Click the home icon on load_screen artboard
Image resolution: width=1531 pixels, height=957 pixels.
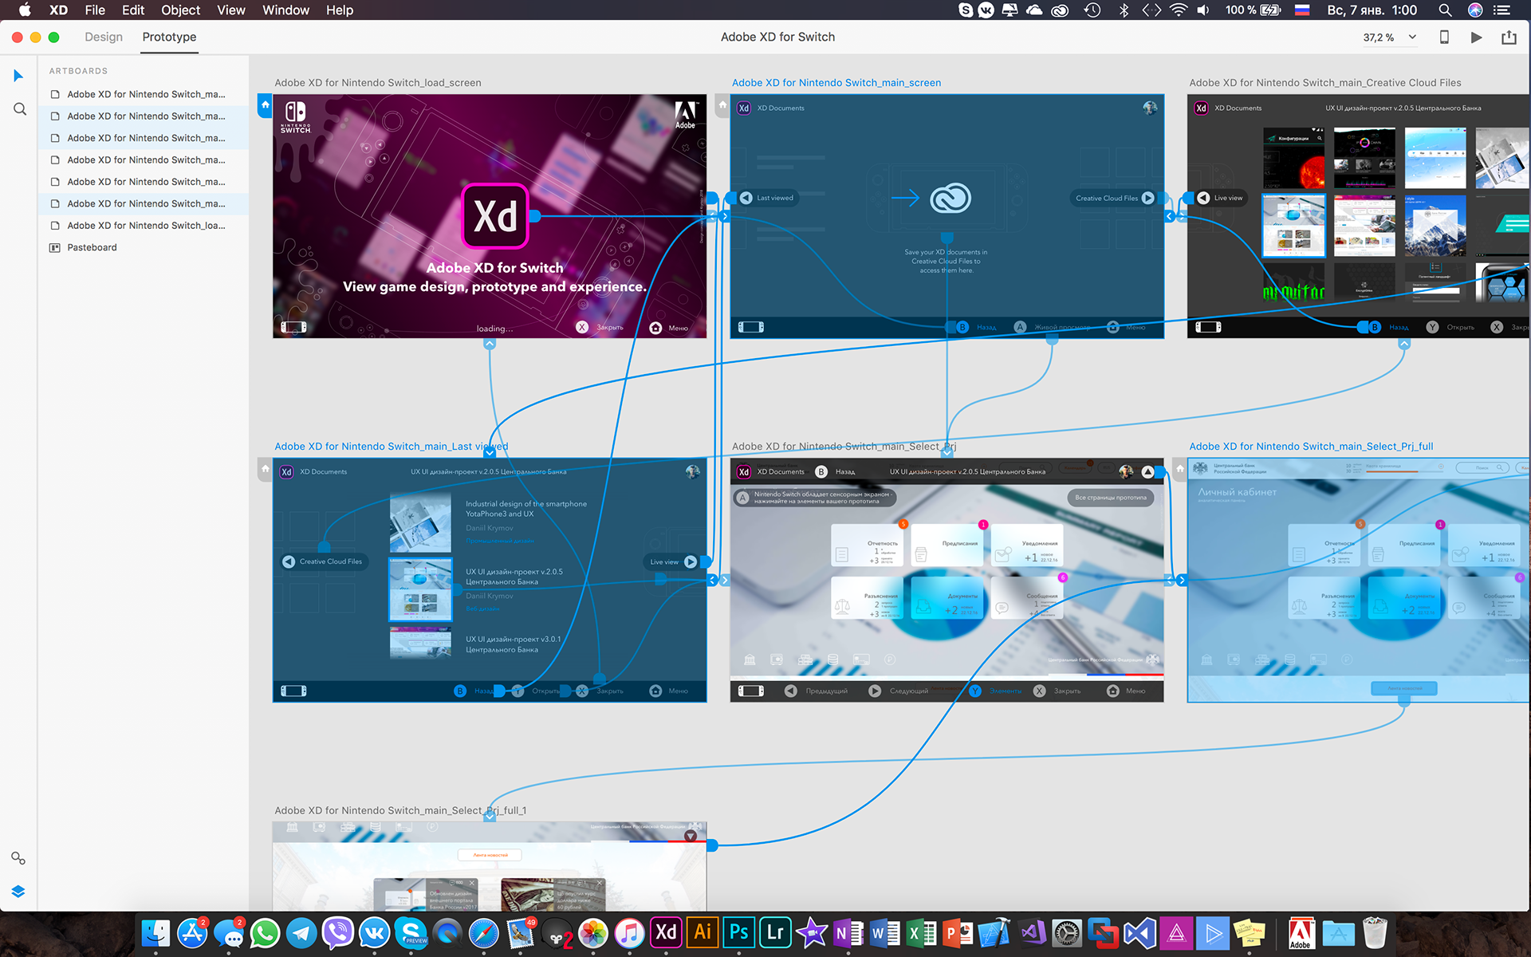266,105
